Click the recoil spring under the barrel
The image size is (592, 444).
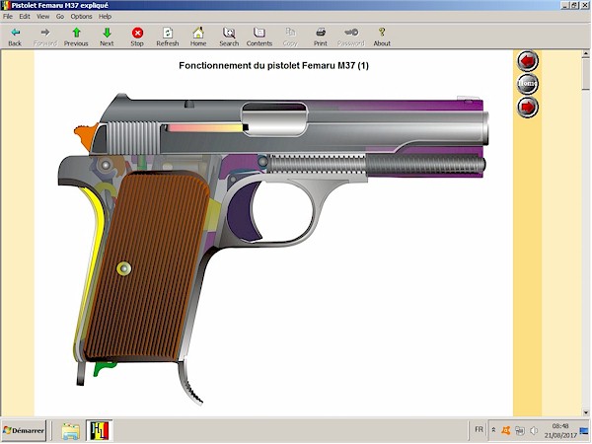tap(376, 165)
